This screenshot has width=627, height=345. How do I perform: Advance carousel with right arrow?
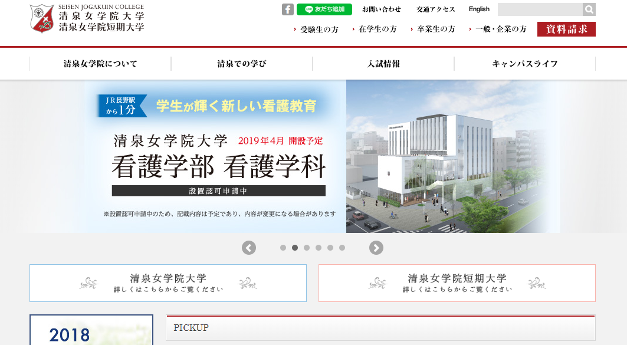[376, 248]
